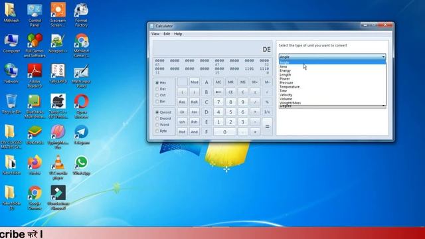Select the Byte radio button
Viewport: 425px width, 239px height.
click(x=161, y=131)
